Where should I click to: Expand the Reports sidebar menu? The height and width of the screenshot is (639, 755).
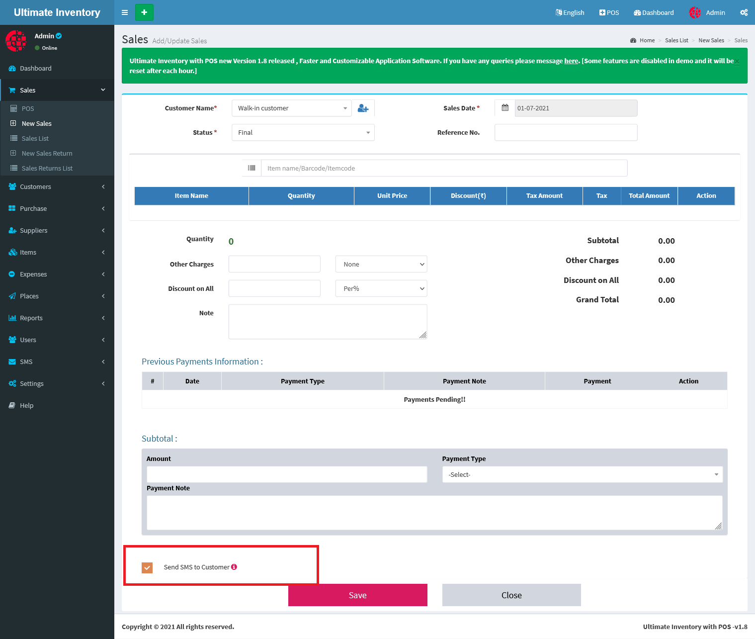(57, 318)
